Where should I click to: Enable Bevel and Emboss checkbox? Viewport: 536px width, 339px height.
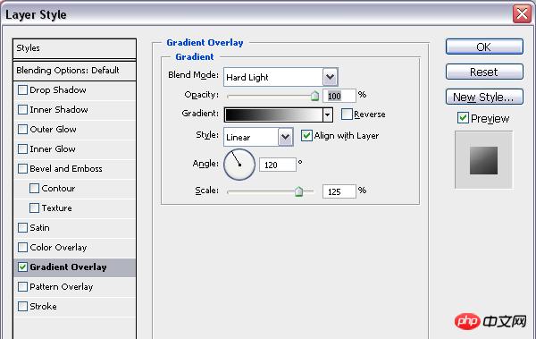coord(22,169)
